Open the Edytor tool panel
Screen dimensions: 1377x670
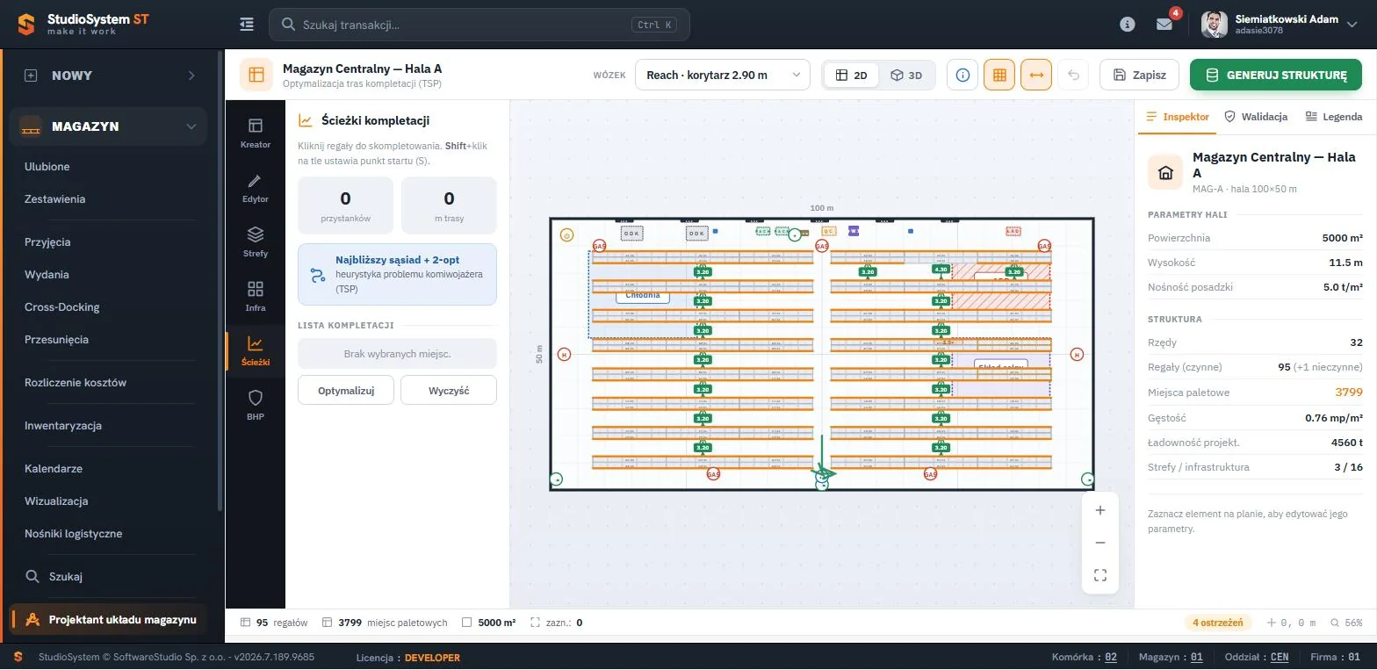pos(256,187)
